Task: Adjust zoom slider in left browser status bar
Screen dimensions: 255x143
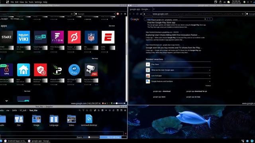Action: (118, 103)
